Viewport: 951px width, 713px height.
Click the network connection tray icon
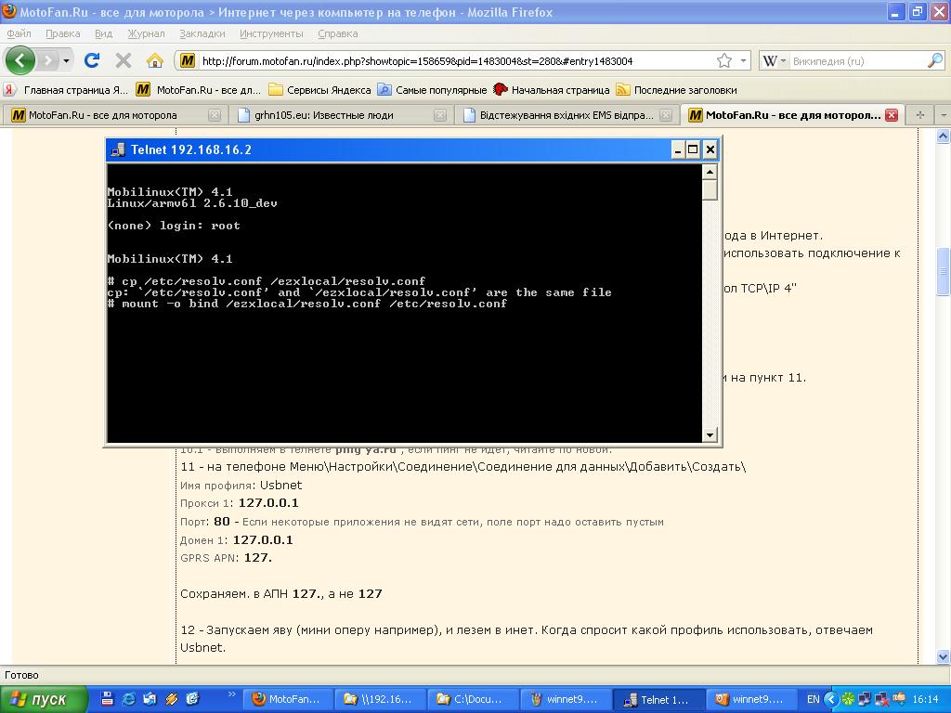tap(866, 700)
